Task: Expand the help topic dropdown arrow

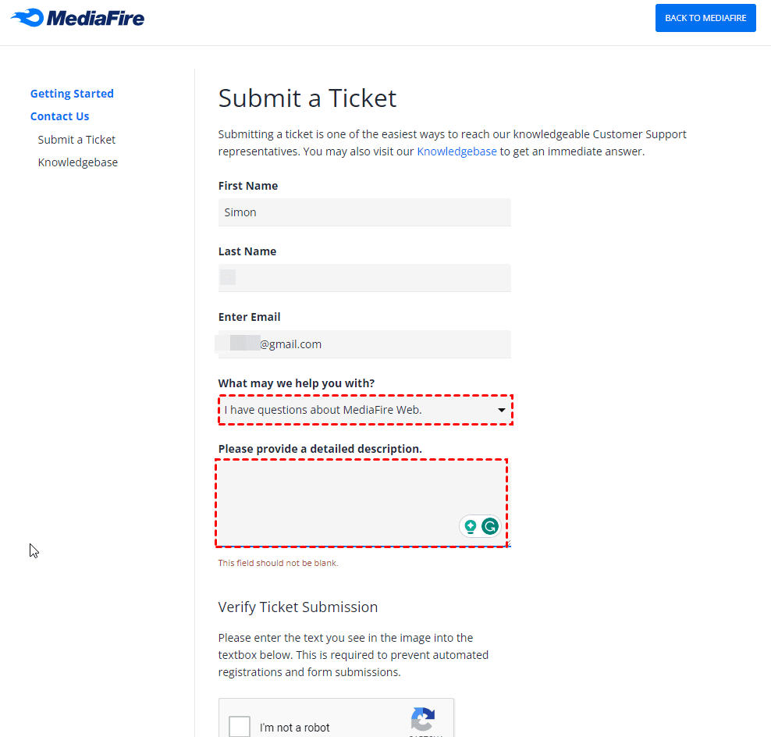Action: [502, 410]
